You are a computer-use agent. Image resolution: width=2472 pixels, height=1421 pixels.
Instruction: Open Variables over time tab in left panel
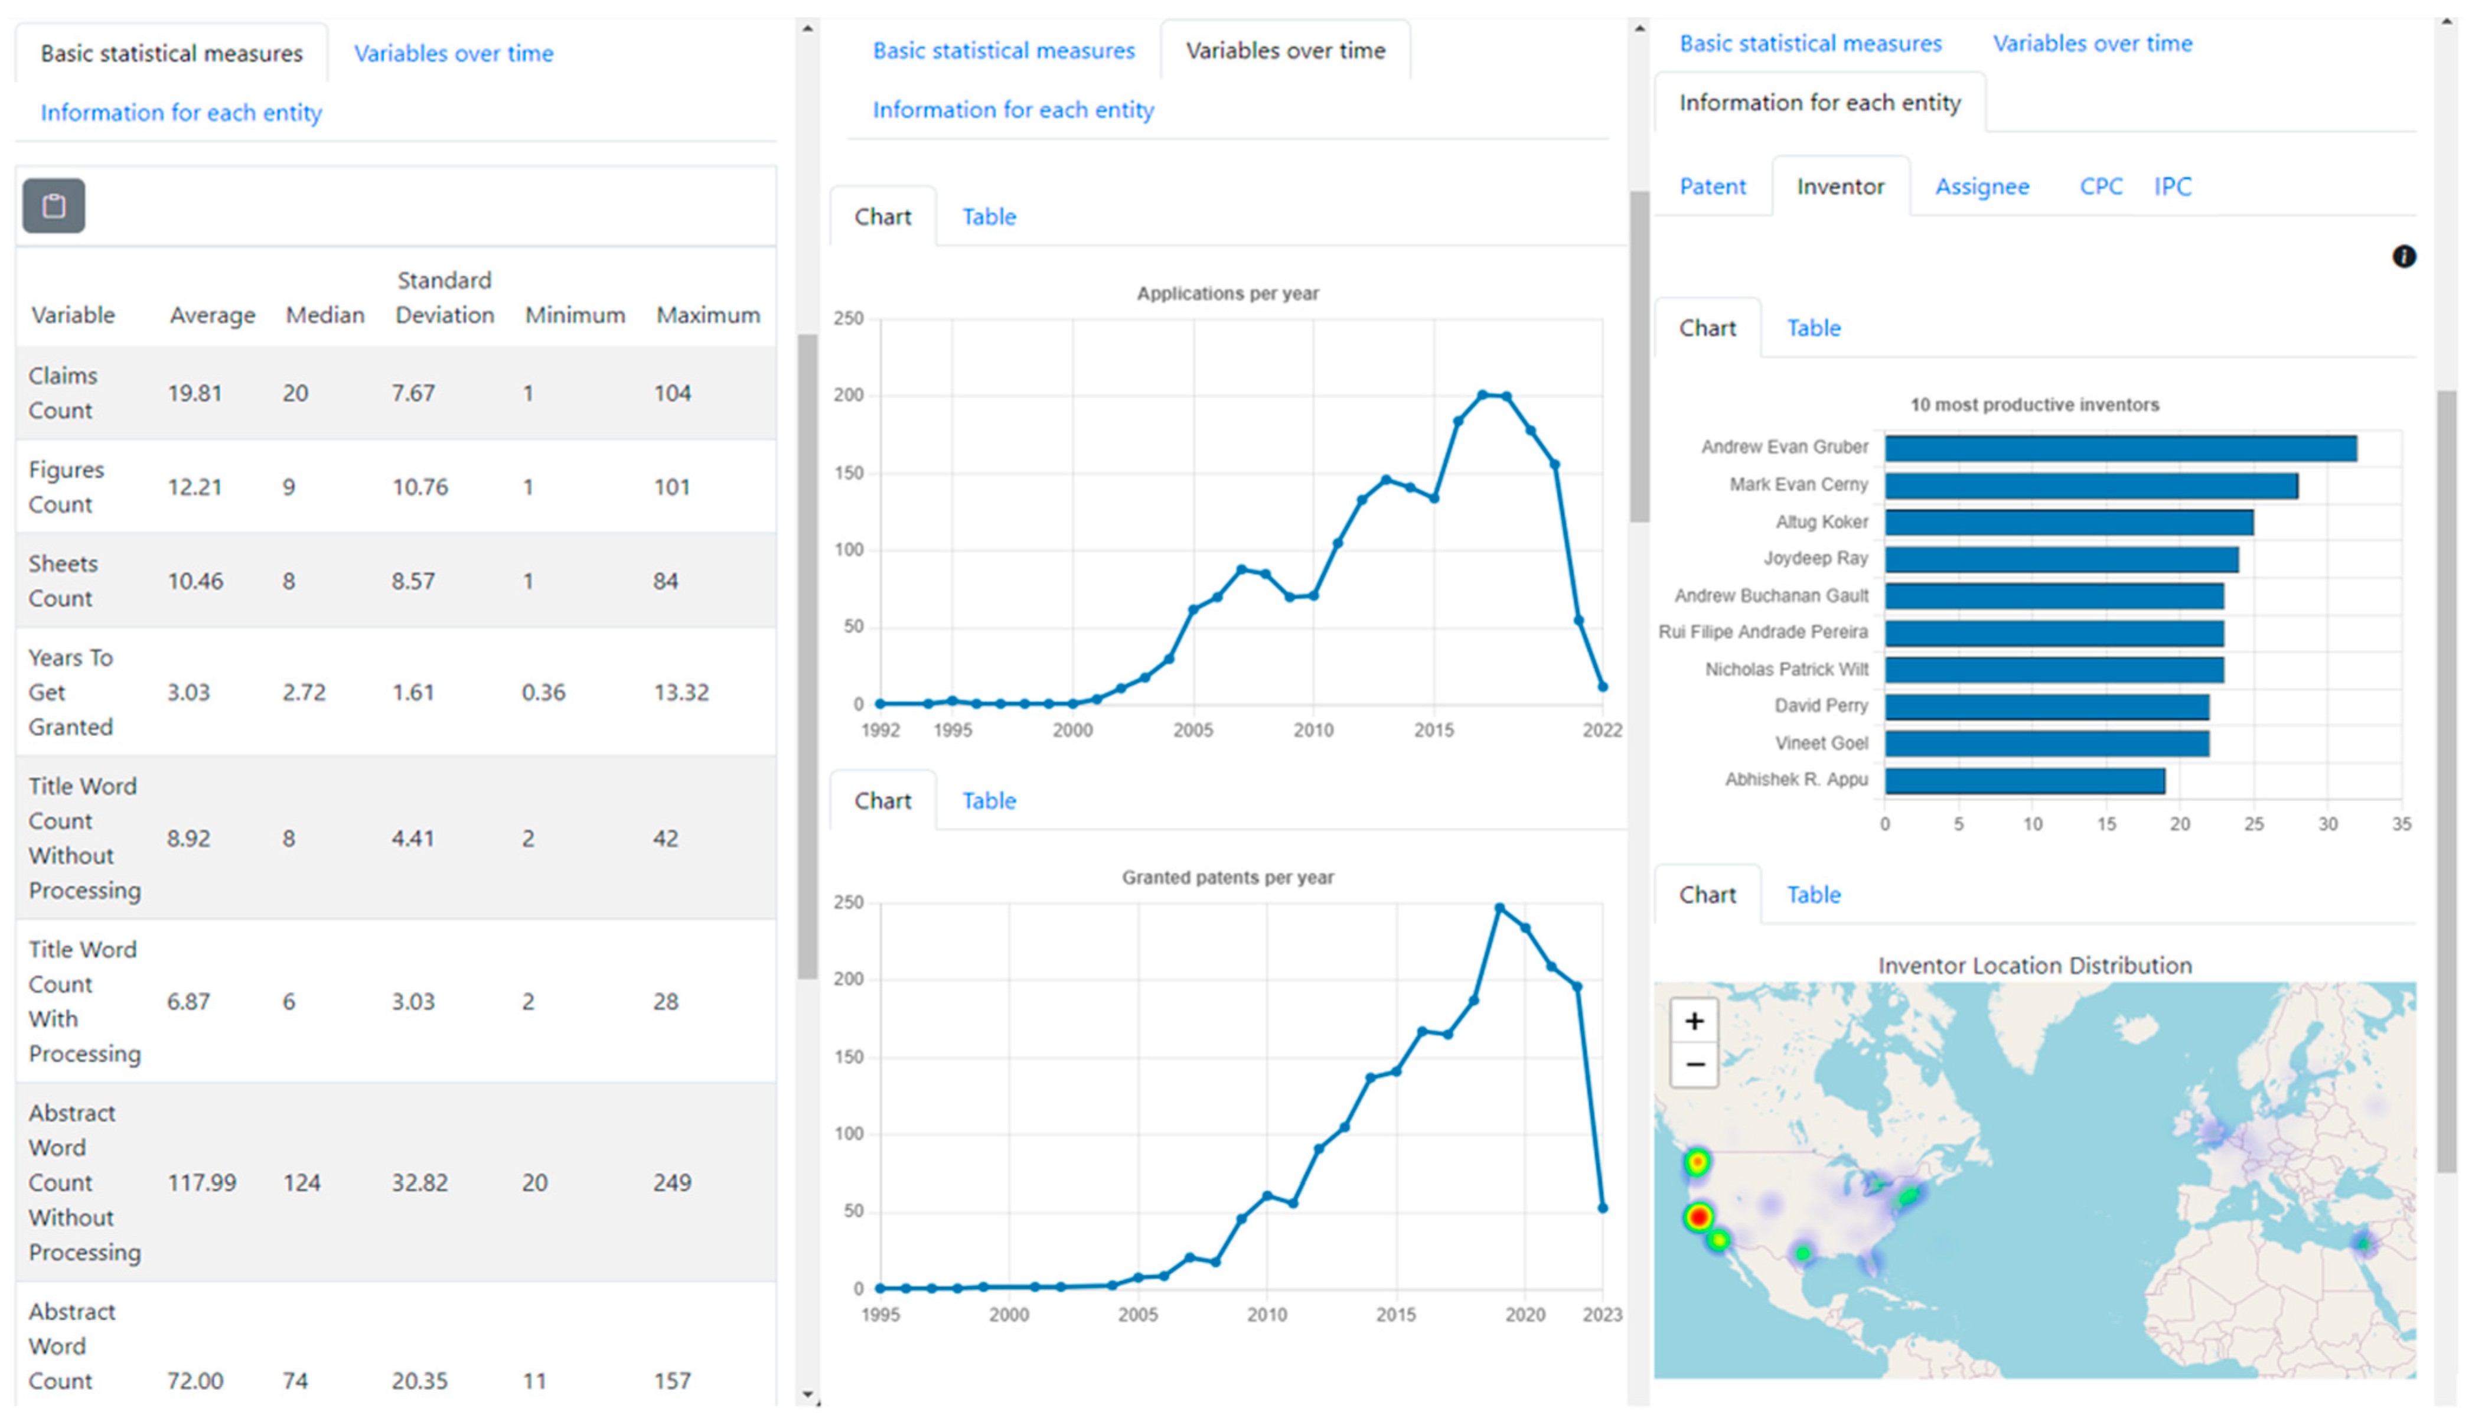click(x=452, y=54)
